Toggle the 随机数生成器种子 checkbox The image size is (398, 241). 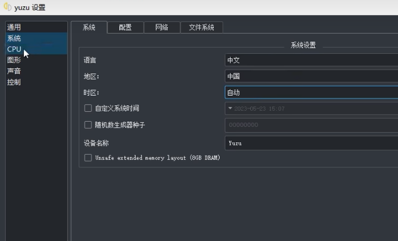[88, 125]
